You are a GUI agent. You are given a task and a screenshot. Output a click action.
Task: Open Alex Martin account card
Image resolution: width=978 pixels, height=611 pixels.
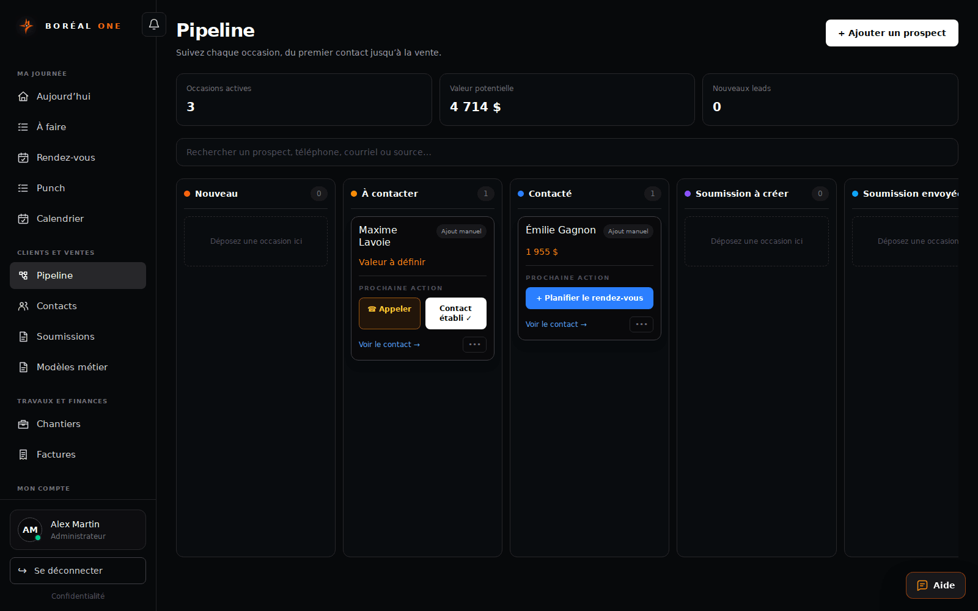(78, 530)
